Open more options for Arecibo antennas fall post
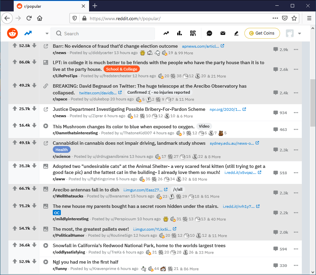Image resolution: width=316 pixels, height=275 pixels. pyautogui.click(x=296, y=193)
